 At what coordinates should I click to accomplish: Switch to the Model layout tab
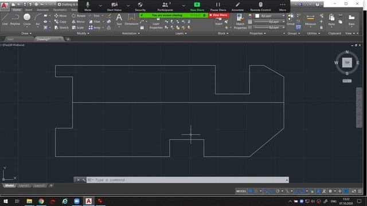[9, 185]
